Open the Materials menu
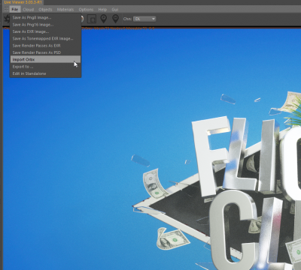The width and height of the screenshot is (301, 270). click(65, 10)
